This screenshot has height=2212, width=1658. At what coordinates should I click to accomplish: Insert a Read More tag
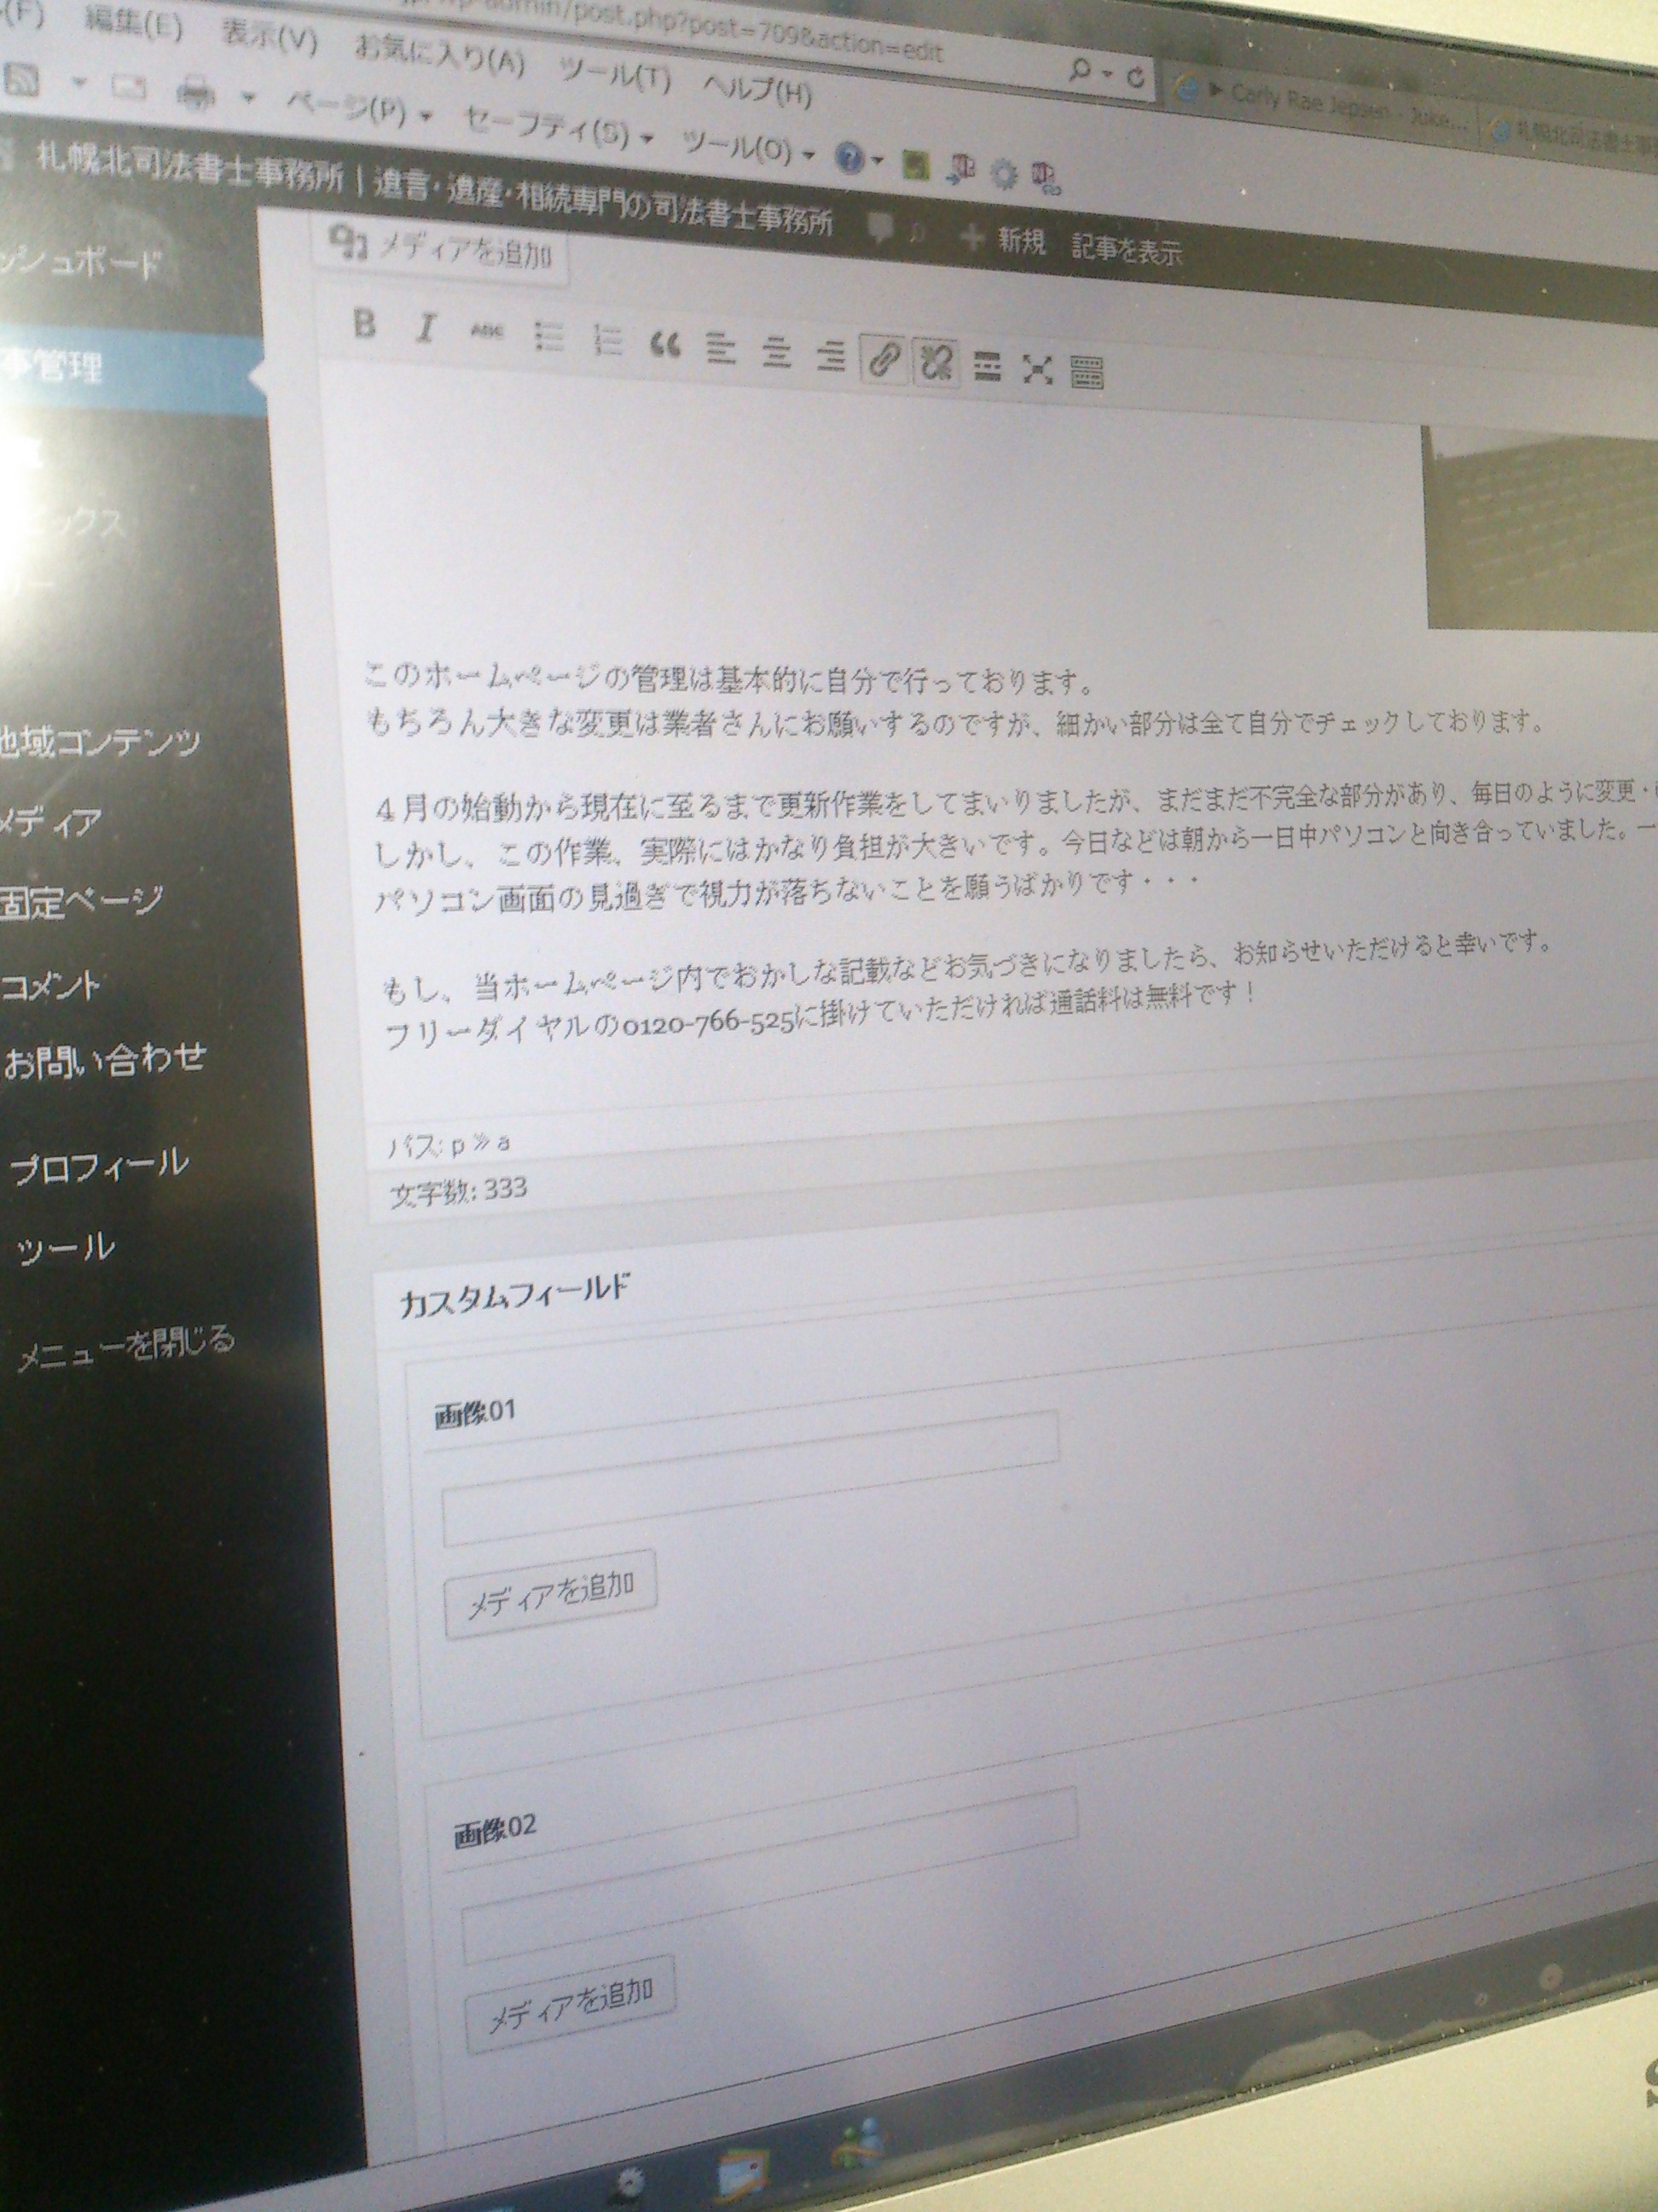988,367
